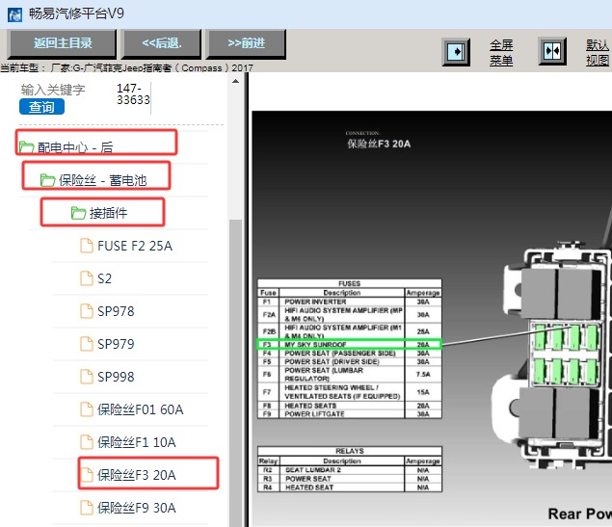Click the tree panel scrollbar thumb
612x527 pixels.
tap(235, 373)
